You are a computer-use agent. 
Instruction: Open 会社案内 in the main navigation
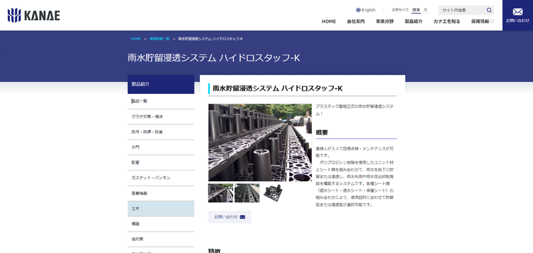[356, 21]
